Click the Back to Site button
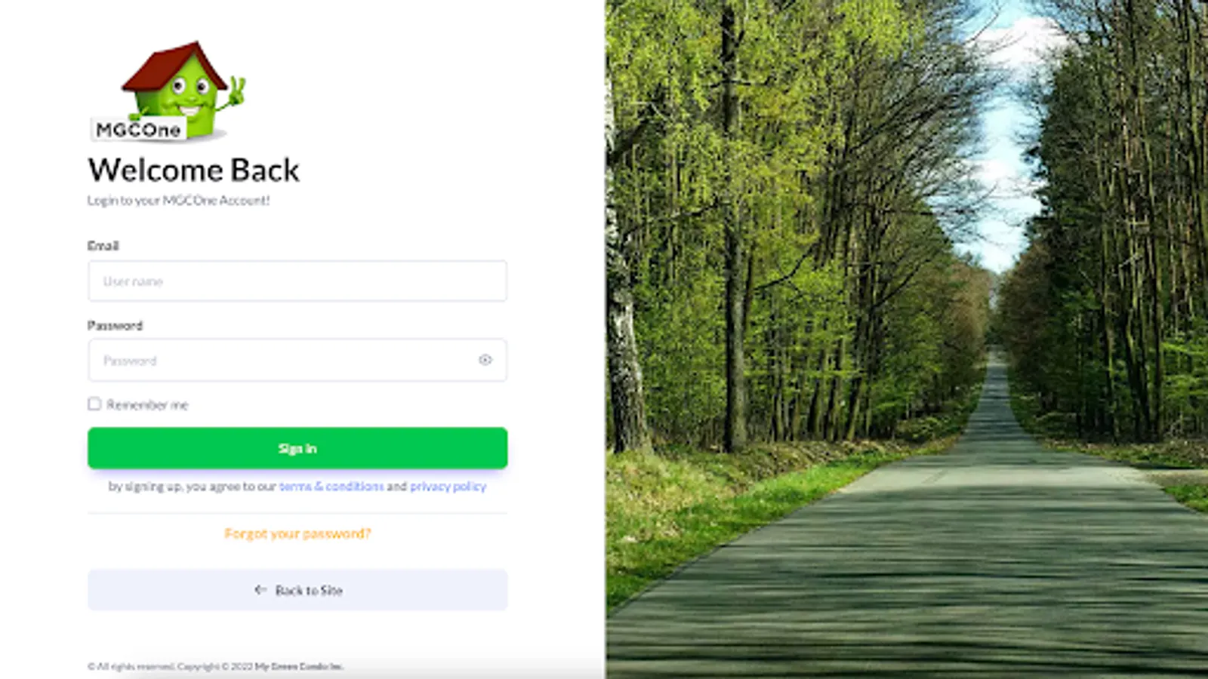 click(297, 590)
